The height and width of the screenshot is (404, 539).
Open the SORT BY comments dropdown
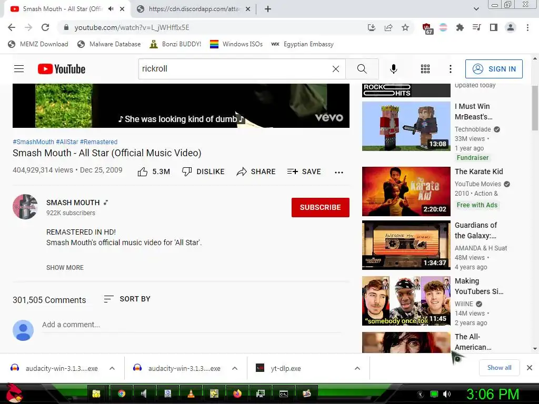tap(127, 299)
